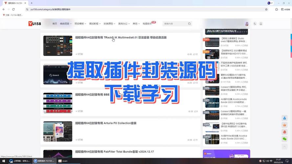Click the back-to-top arrow button
The width and height of the screenshot is (292, 164).
point(284,147)
